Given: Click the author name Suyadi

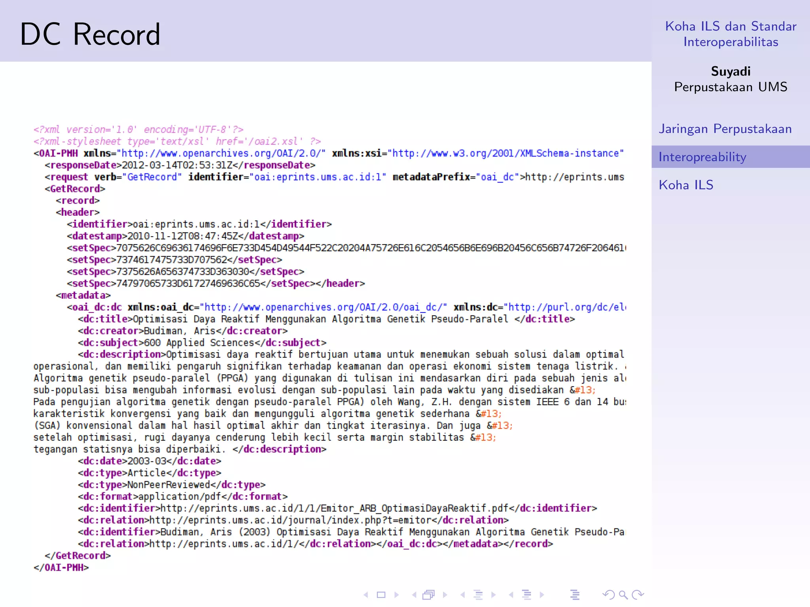Looking at the screenshot, I should tap(731, 71).
